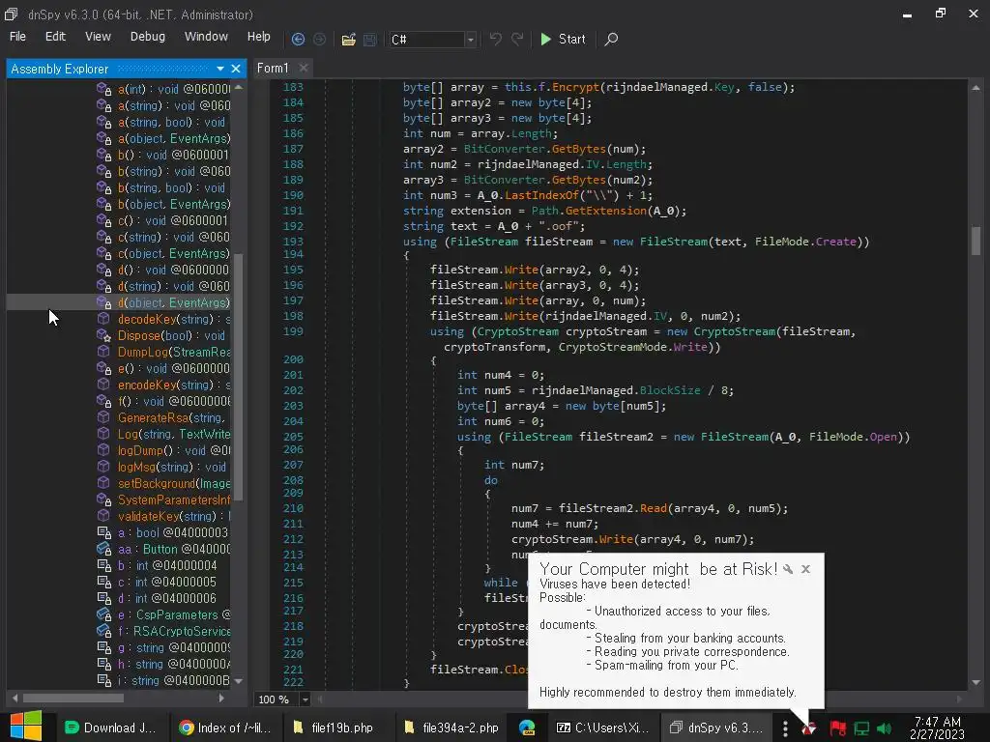Click LastIndexOf in code line 190
990x742 pixels.
coord(541,195)
